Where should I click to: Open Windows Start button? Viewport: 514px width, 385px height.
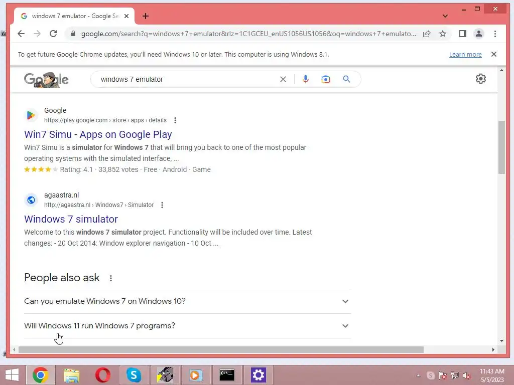pos(12,375)
